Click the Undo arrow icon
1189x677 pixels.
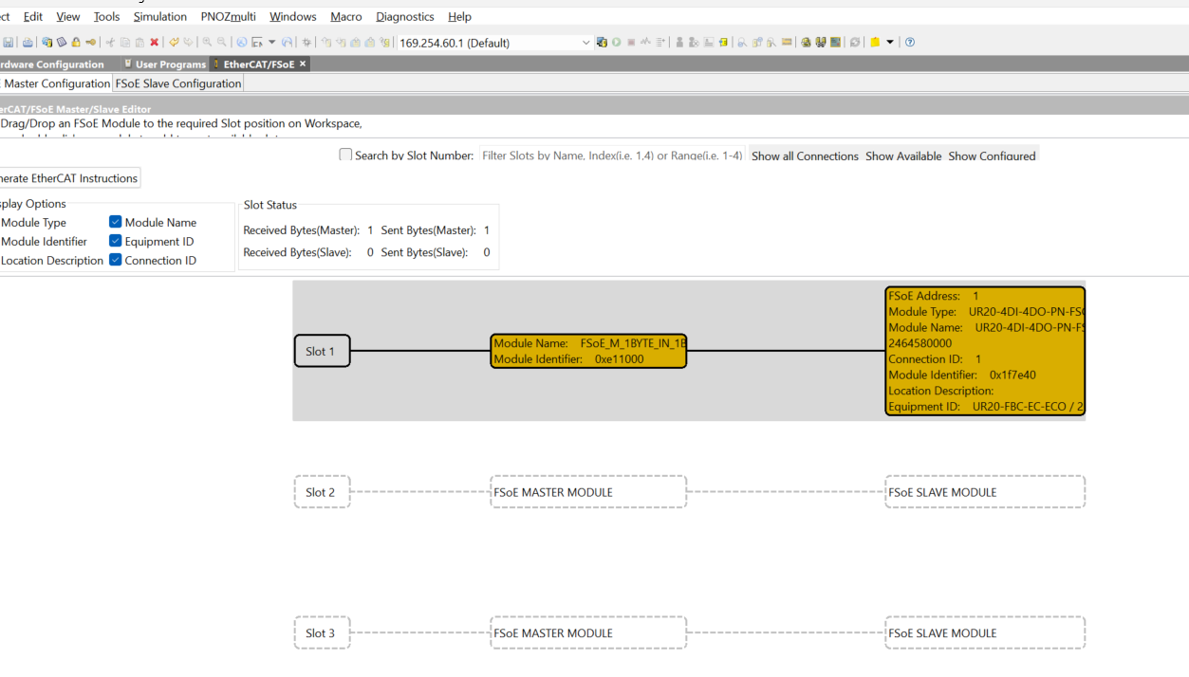(174, 42)
